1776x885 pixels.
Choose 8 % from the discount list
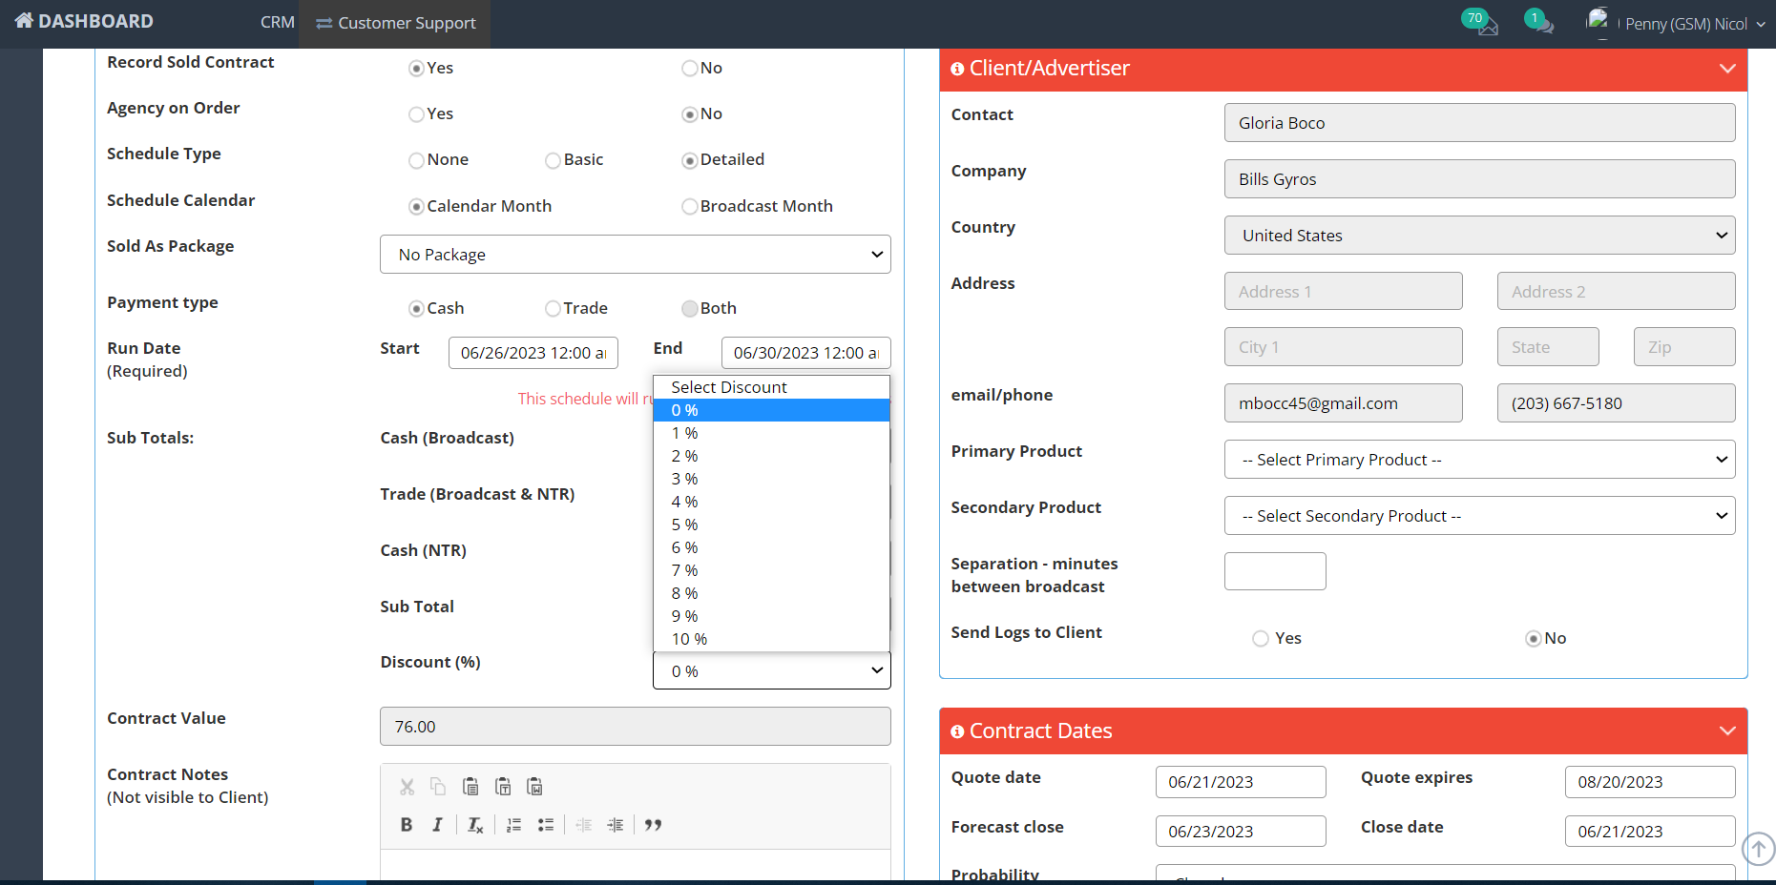pyautogui.click(x=771, y=593)
